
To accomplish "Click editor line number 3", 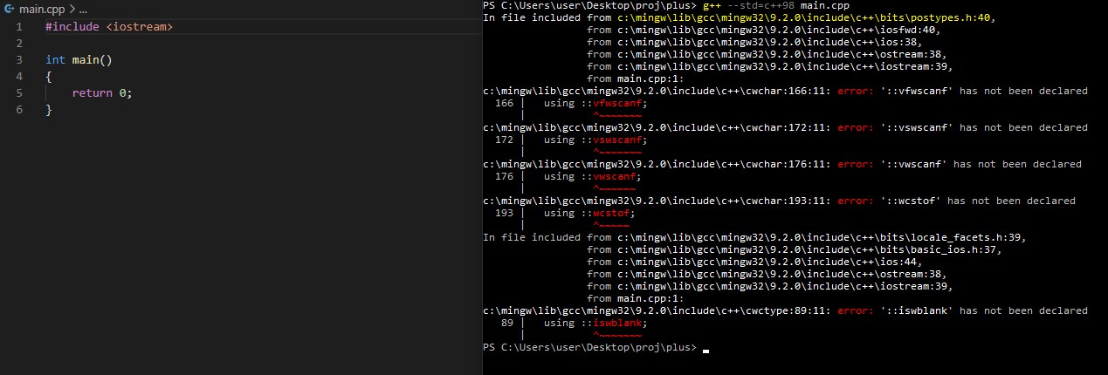I will pyautogui.click(x=18, y=60).
